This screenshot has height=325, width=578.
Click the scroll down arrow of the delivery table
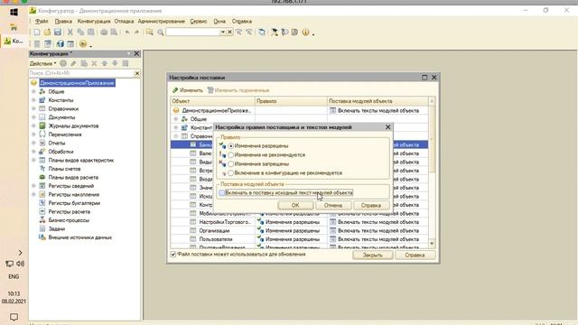432,244
